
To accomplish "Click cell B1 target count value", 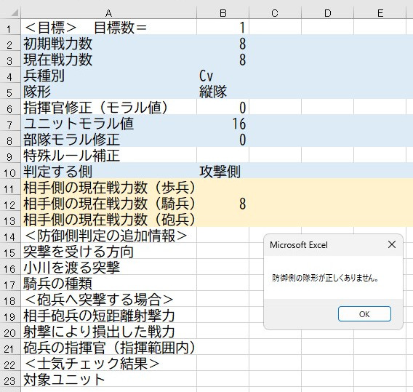I will pyautogui.click(x=222, y=27).
